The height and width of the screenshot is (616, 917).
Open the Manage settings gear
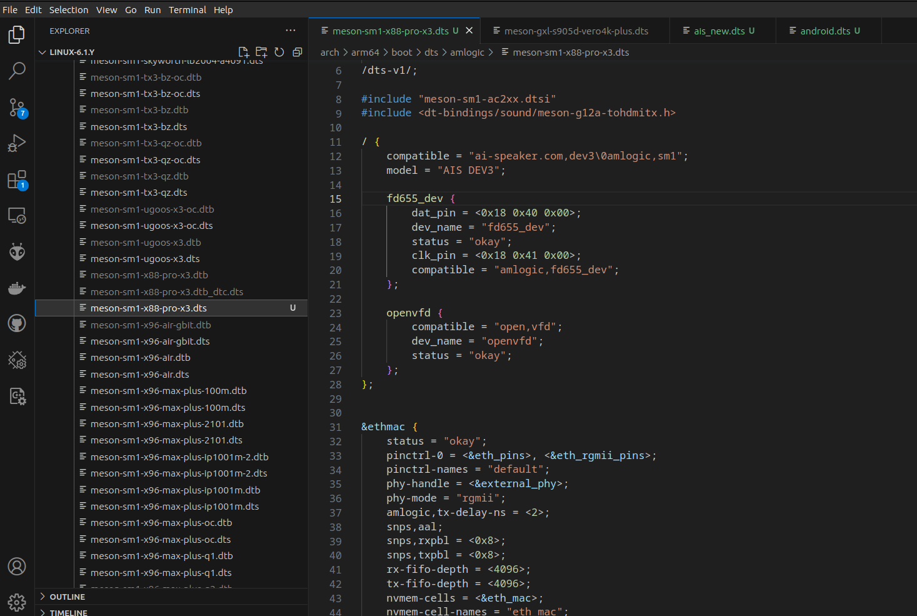coord(17,602)
